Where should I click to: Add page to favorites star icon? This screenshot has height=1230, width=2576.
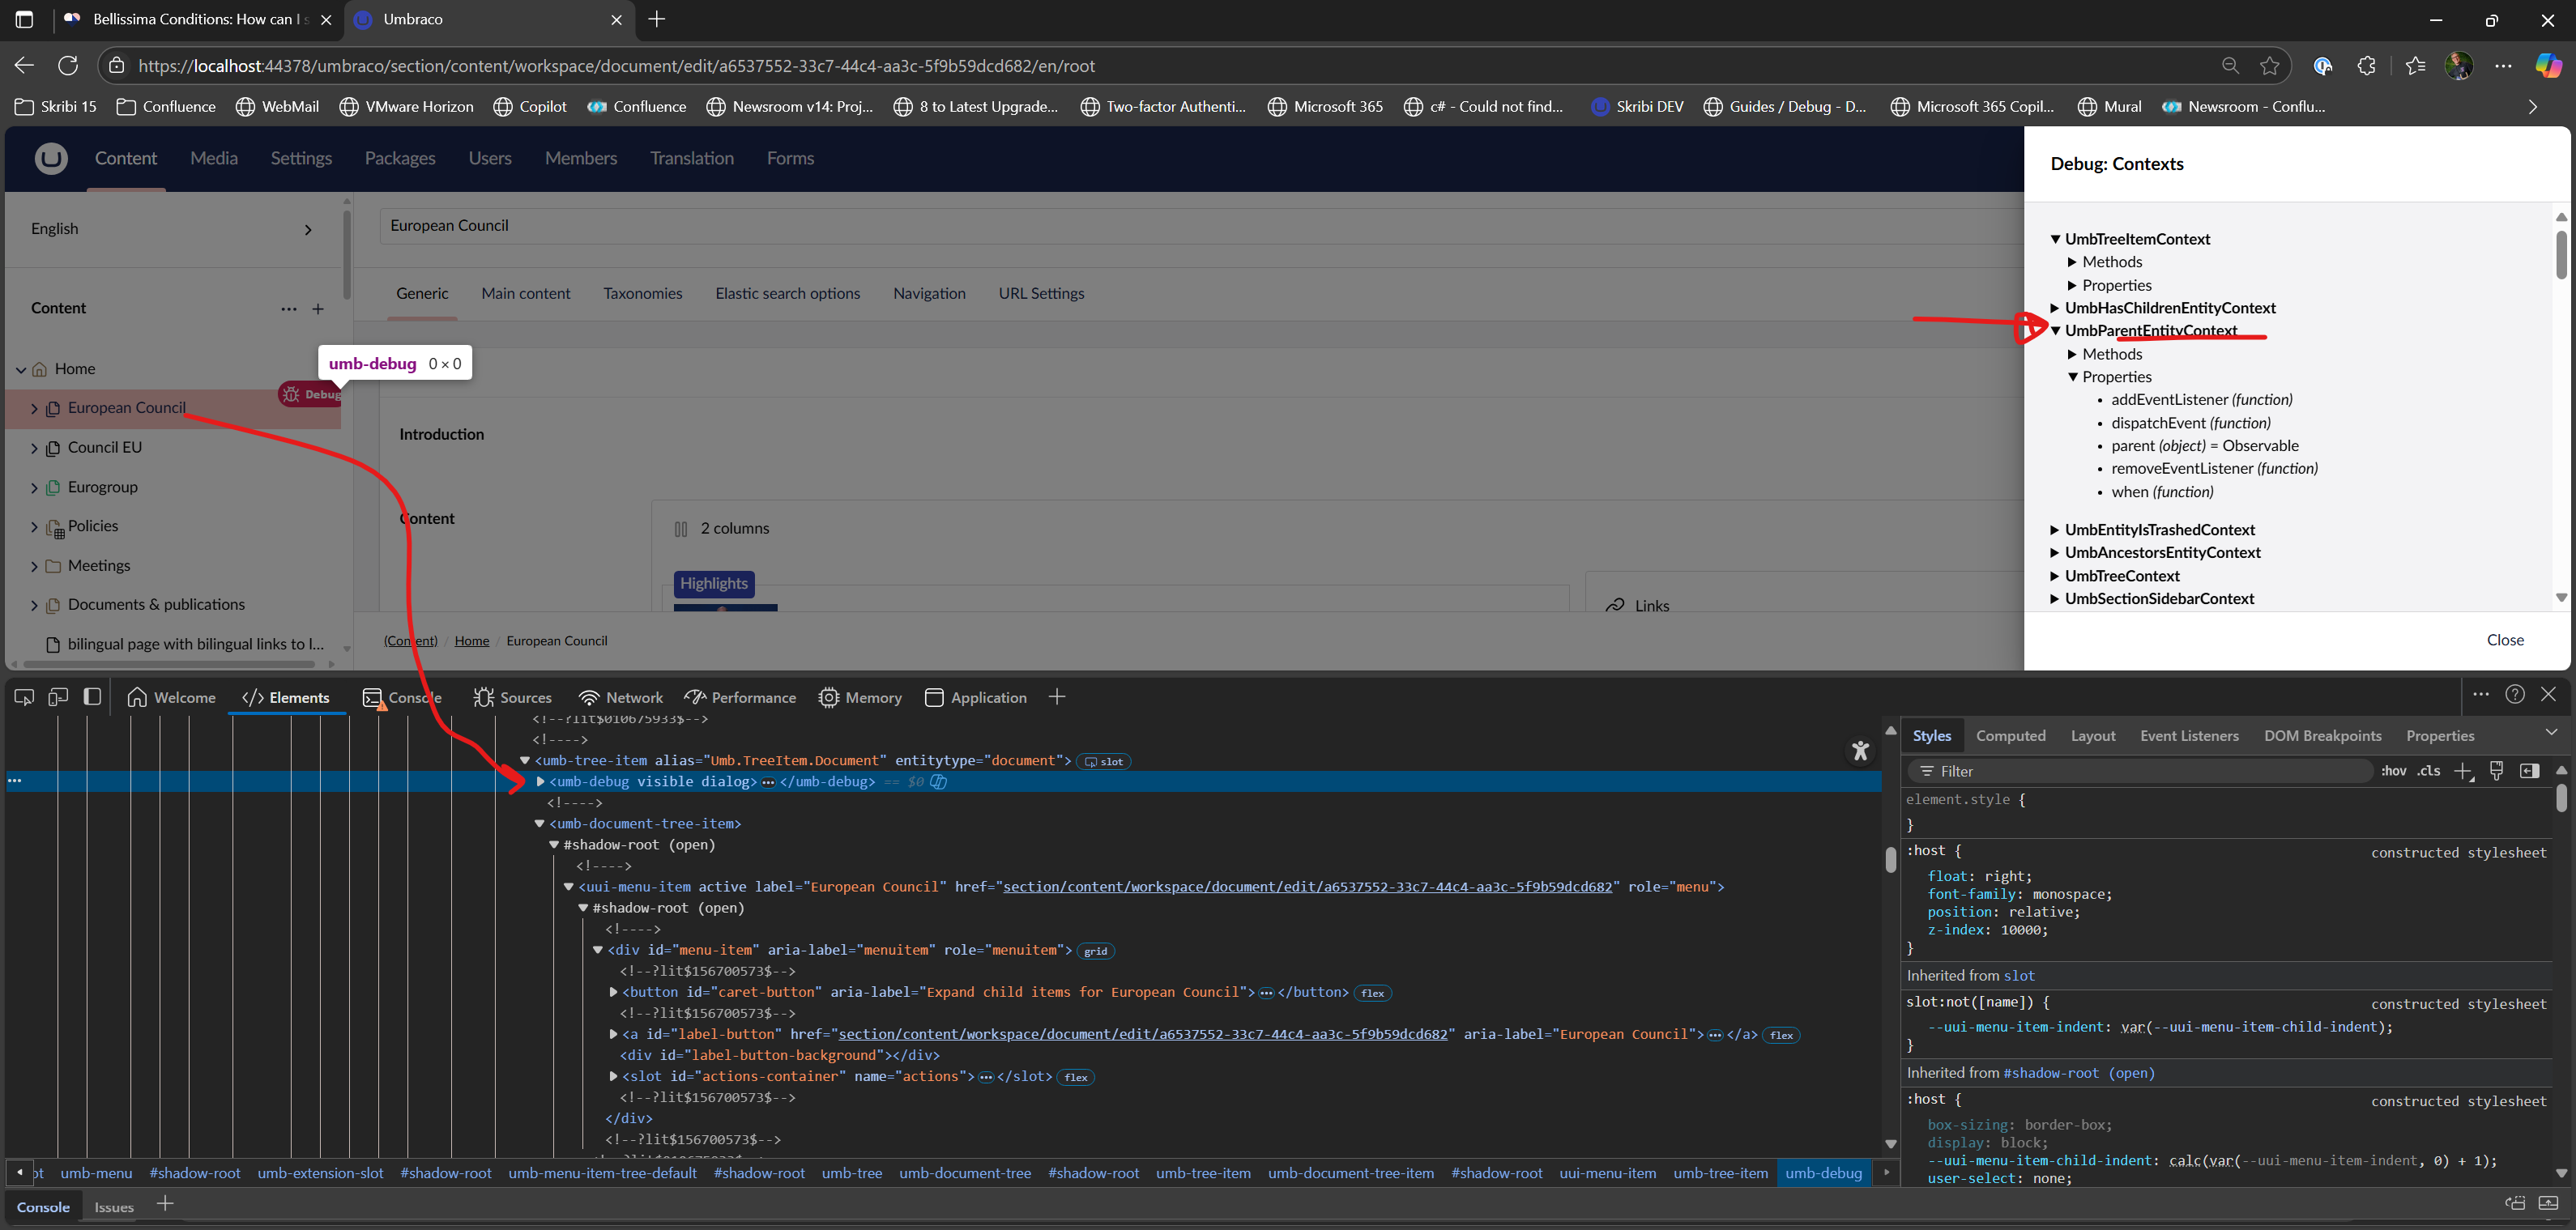click(2270, 66)
